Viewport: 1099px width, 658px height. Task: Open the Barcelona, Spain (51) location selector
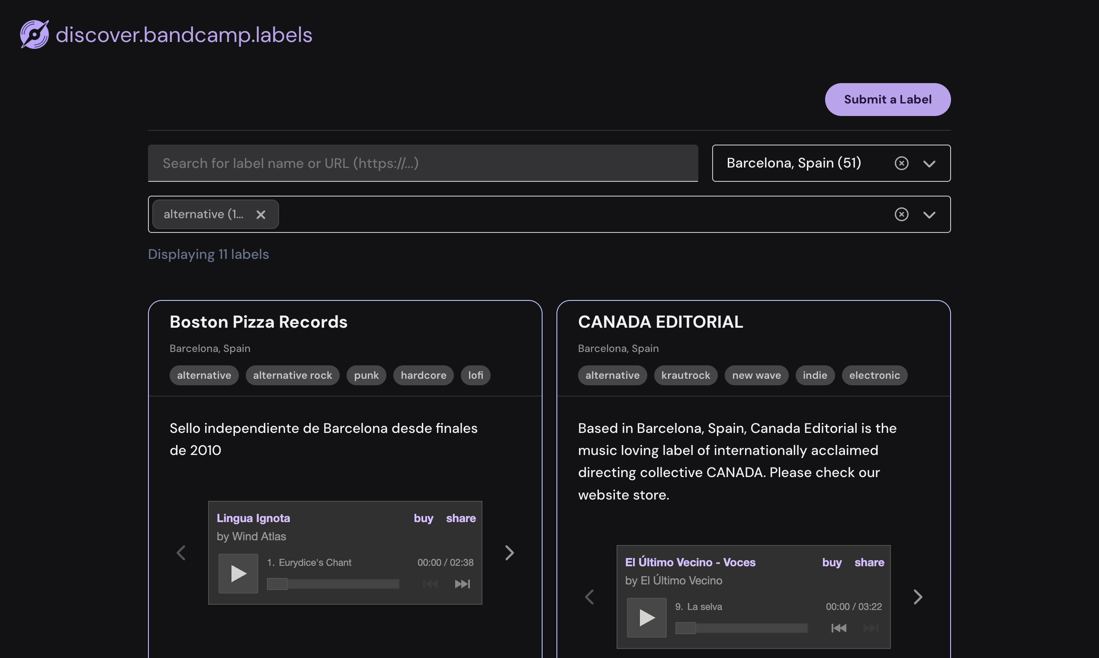click(831, 163)
